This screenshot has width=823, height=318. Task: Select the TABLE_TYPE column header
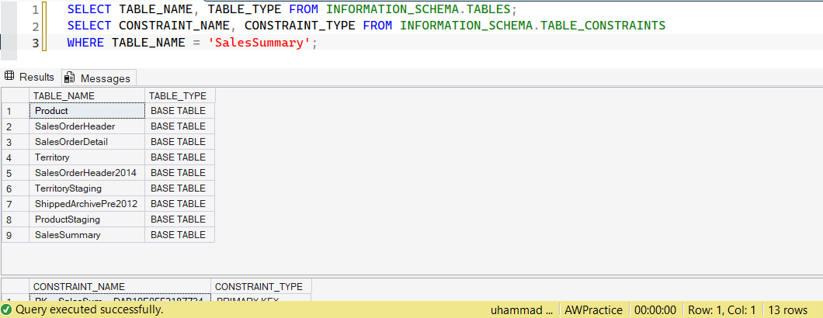pos(180,95)
